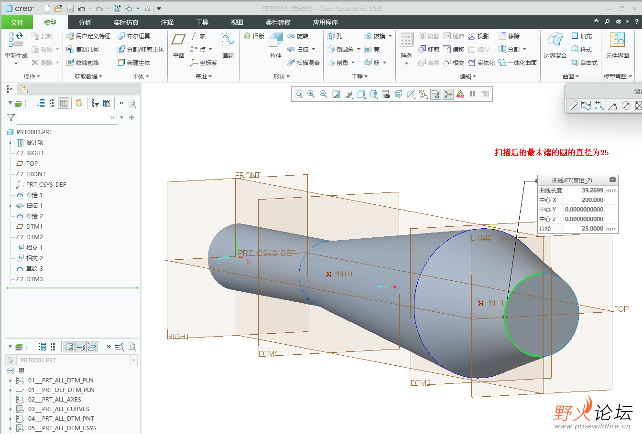The height and width of the screenshot is (434, 642).
Task: Choose the Solidify (实体化) tool
Action: (481, 63)
